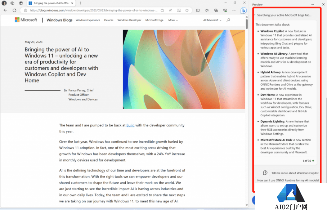Click the suggestions question mark icon
Viewport: 327px width, 210px height.
(265, 173)
